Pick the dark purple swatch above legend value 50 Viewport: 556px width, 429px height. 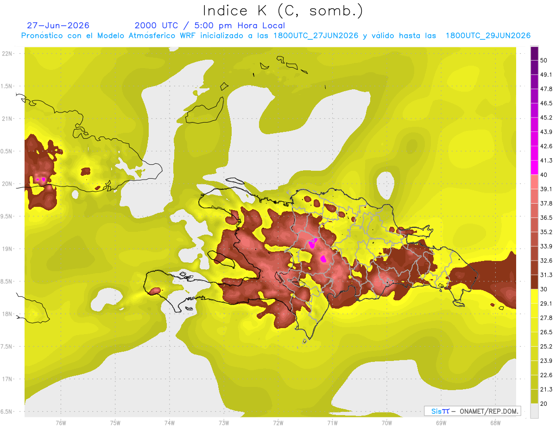[x=534, y=53]
